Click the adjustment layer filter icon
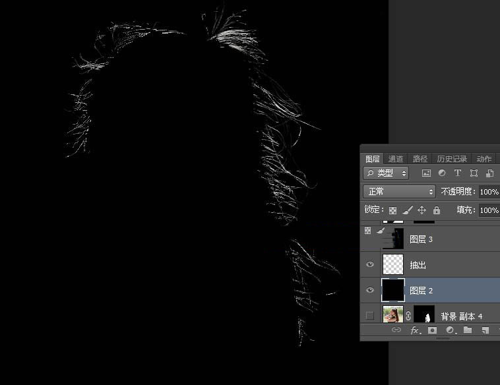 [442, 173]
